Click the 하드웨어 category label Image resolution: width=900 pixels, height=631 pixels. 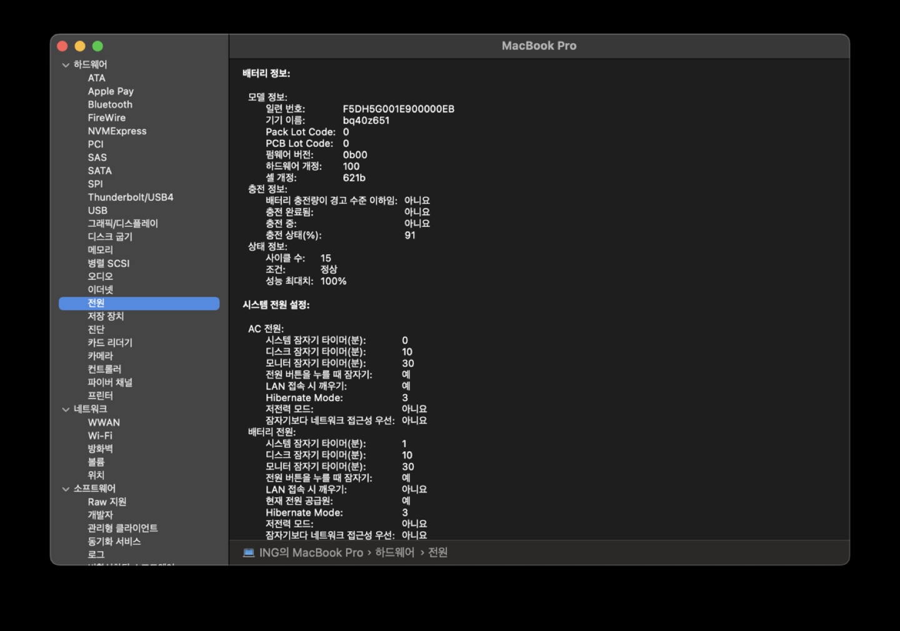[x=90, y=64]
